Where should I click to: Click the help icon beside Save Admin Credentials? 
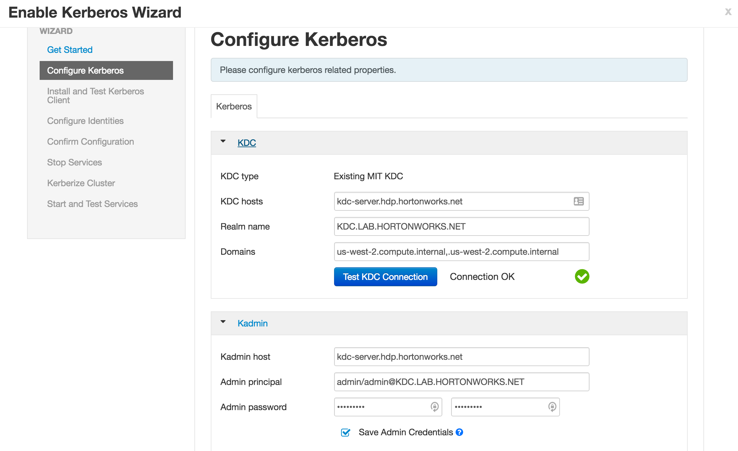[459, 432]
